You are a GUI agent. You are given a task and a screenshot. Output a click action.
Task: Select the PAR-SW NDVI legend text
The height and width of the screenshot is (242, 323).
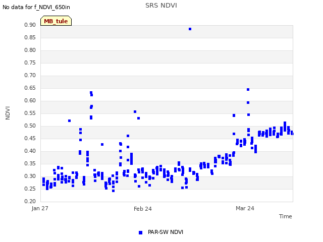[x=166, y=232]
